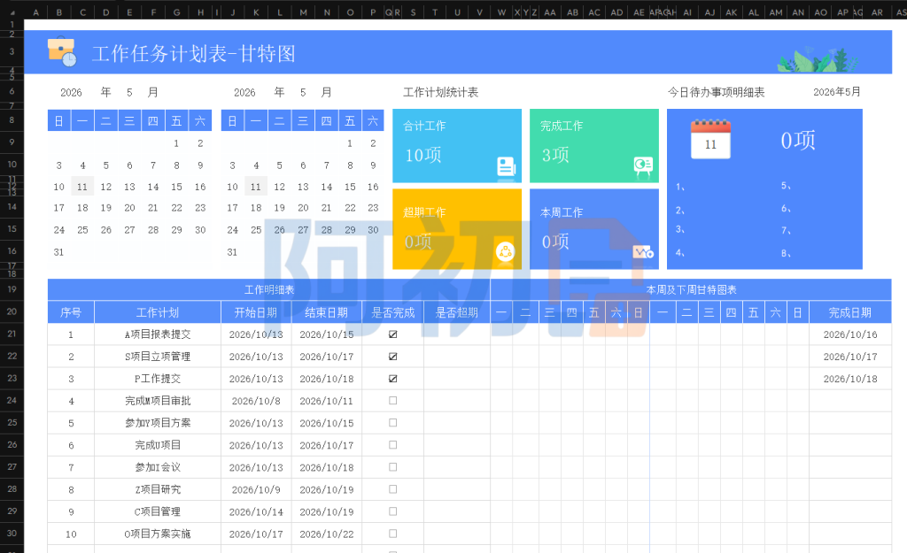
Task: Click the 本周及下周甘特图表 section header
Action: 691,289
